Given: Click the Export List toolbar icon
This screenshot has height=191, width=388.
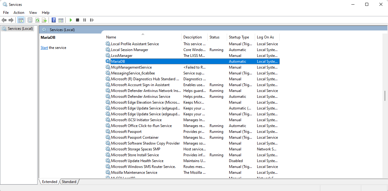Looking at the screenshot, I should pos(44,20).
